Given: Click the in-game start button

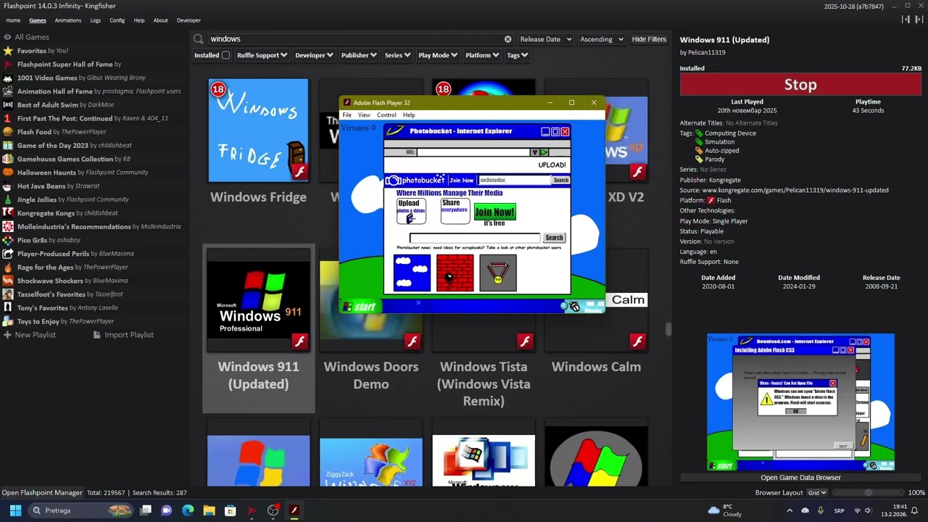Looking at the screenshot, I should [x=360, y=307].
